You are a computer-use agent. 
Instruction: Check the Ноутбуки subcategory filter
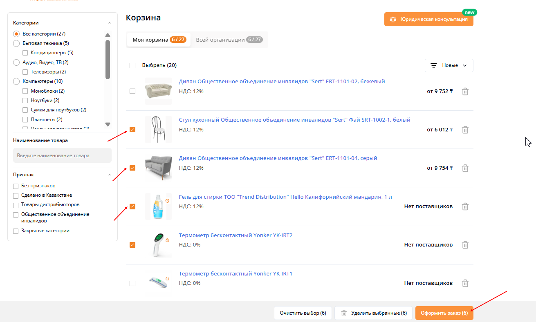point(25,100)
